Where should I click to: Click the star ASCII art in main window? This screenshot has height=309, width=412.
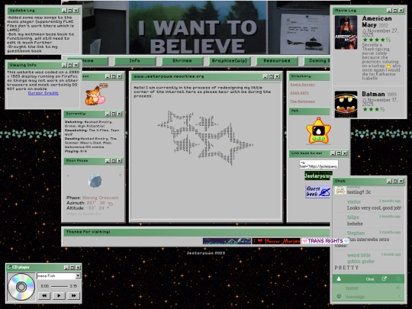(x=205, y=137)
